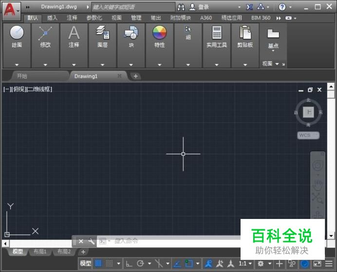
Task: Click the navigation bar steering wheel icon
Action: [x=318, y=165]
